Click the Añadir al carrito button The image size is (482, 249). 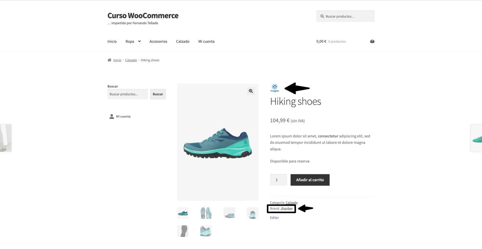point(310,180)
